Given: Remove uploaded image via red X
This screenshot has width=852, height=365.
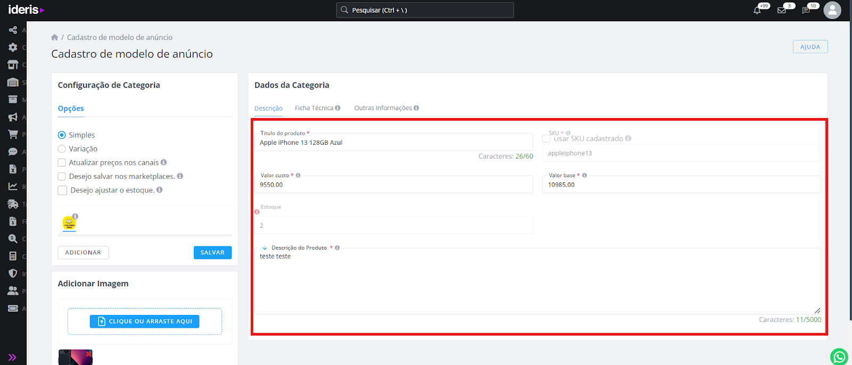Looking at the screenshot, I should (x=88, y=354).
